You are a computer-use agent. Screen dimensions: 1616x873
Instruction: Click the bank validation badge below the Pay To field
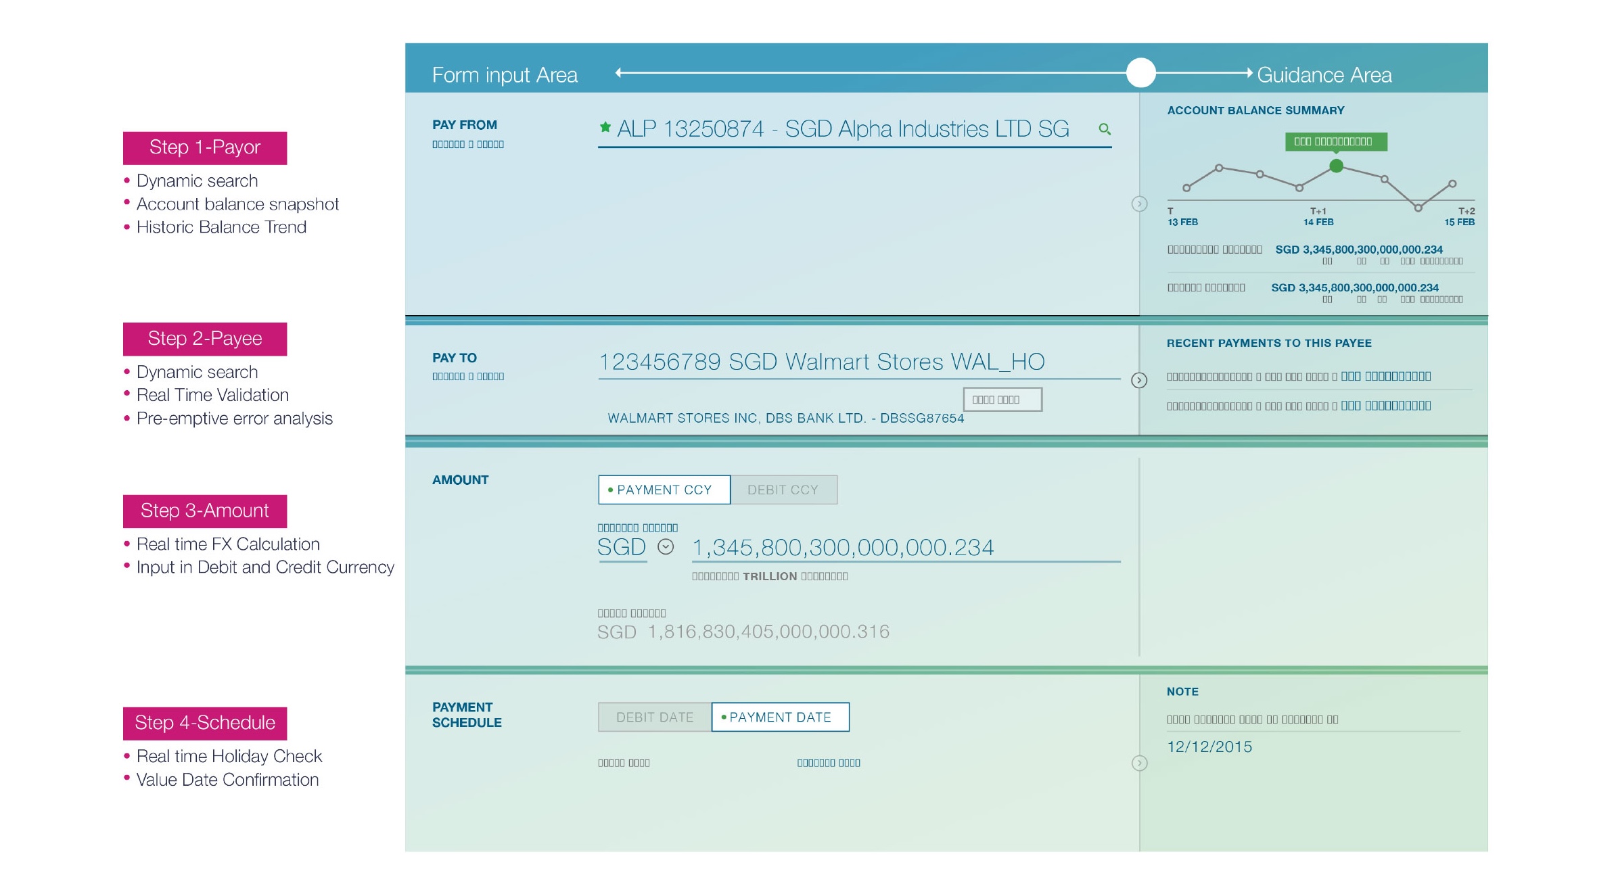tap(1002, 399)
